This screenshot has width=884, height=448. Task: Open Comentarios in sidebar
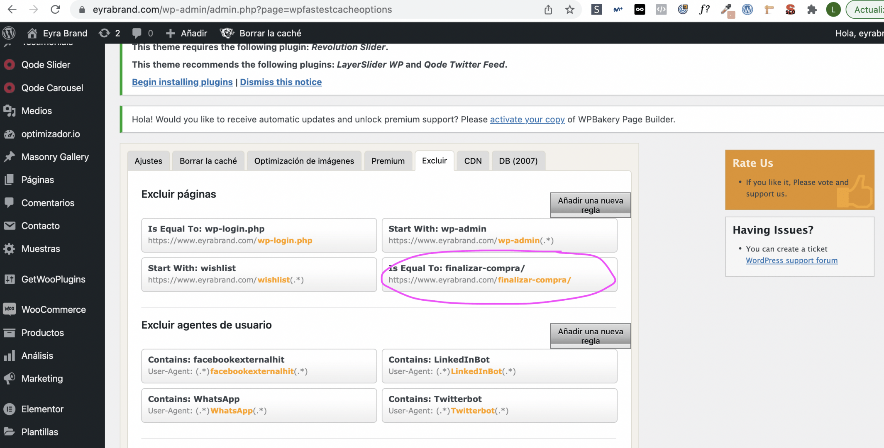[x=48, y=203]
